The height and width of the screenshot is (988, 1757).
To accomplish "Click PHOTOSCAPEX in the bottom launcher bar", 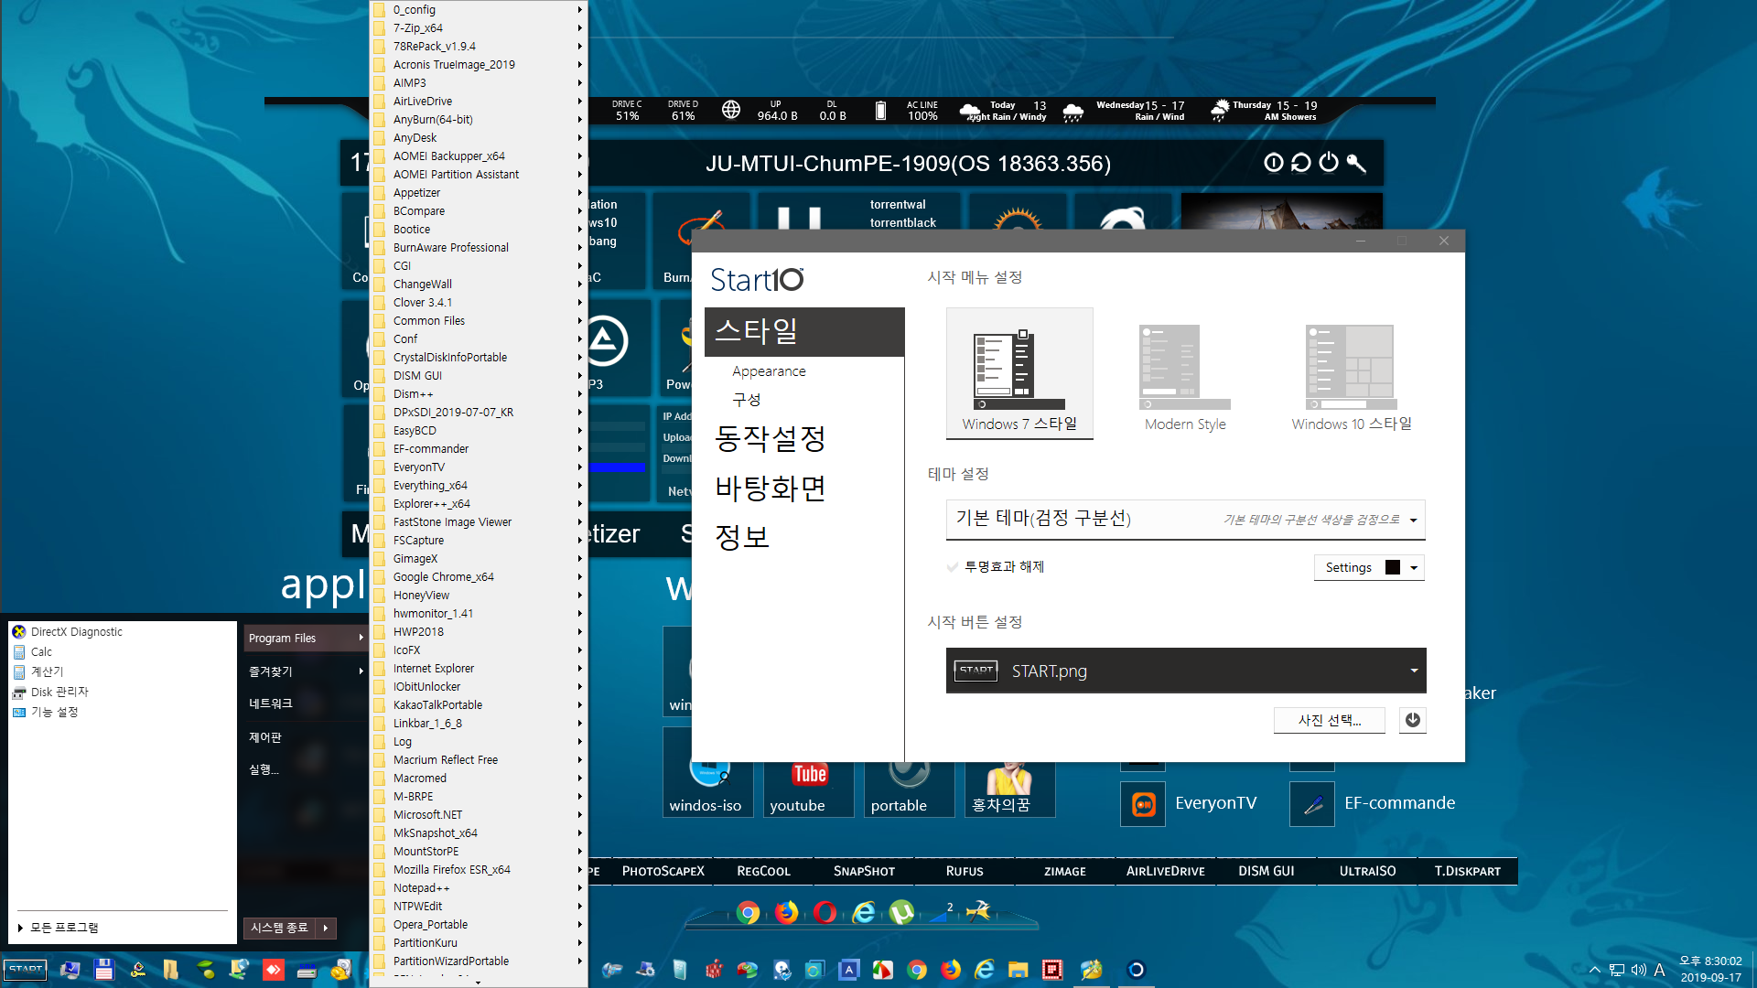I will click(663, 871).
